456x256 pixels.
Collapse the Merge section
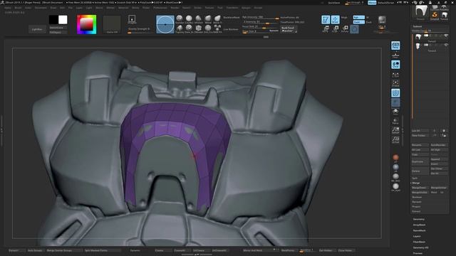pyautogui.click(x=416, y=183)
